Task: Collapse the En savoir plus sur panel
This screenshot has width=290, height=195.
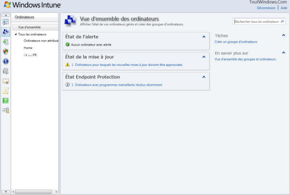Action: point(284,53)
